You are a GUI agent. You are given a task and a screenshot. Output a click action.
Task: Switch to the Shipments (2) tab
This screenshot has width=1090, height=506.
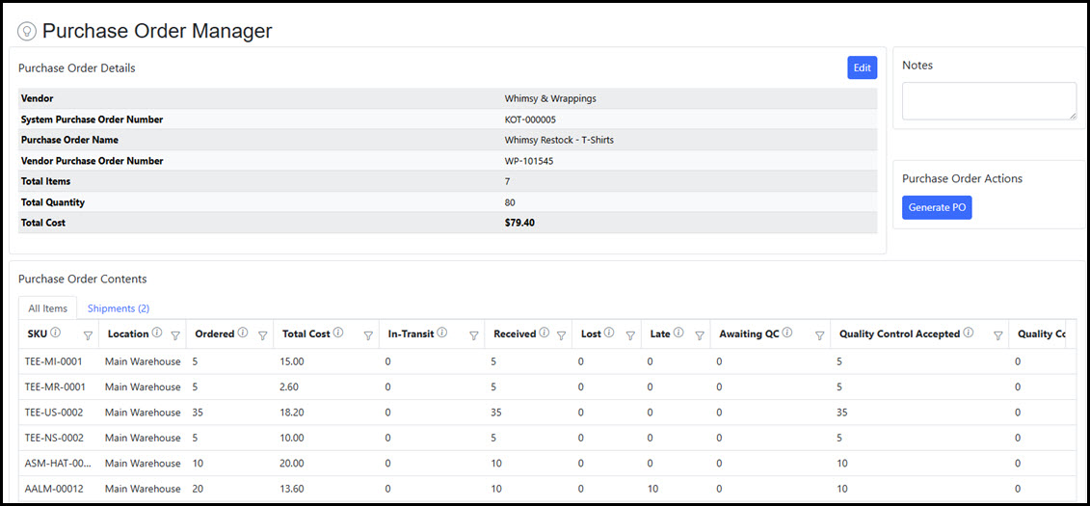(x=118, y=308)
